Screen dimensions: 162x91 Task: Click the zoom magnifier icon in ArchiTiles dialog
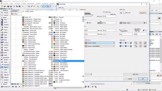tap(121, 13)
